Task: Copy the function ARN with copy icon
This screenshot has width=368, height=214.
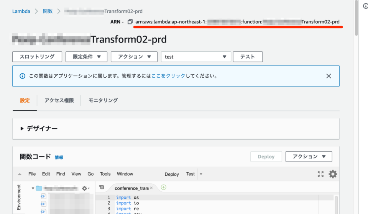Action: [x=130, y=22]
